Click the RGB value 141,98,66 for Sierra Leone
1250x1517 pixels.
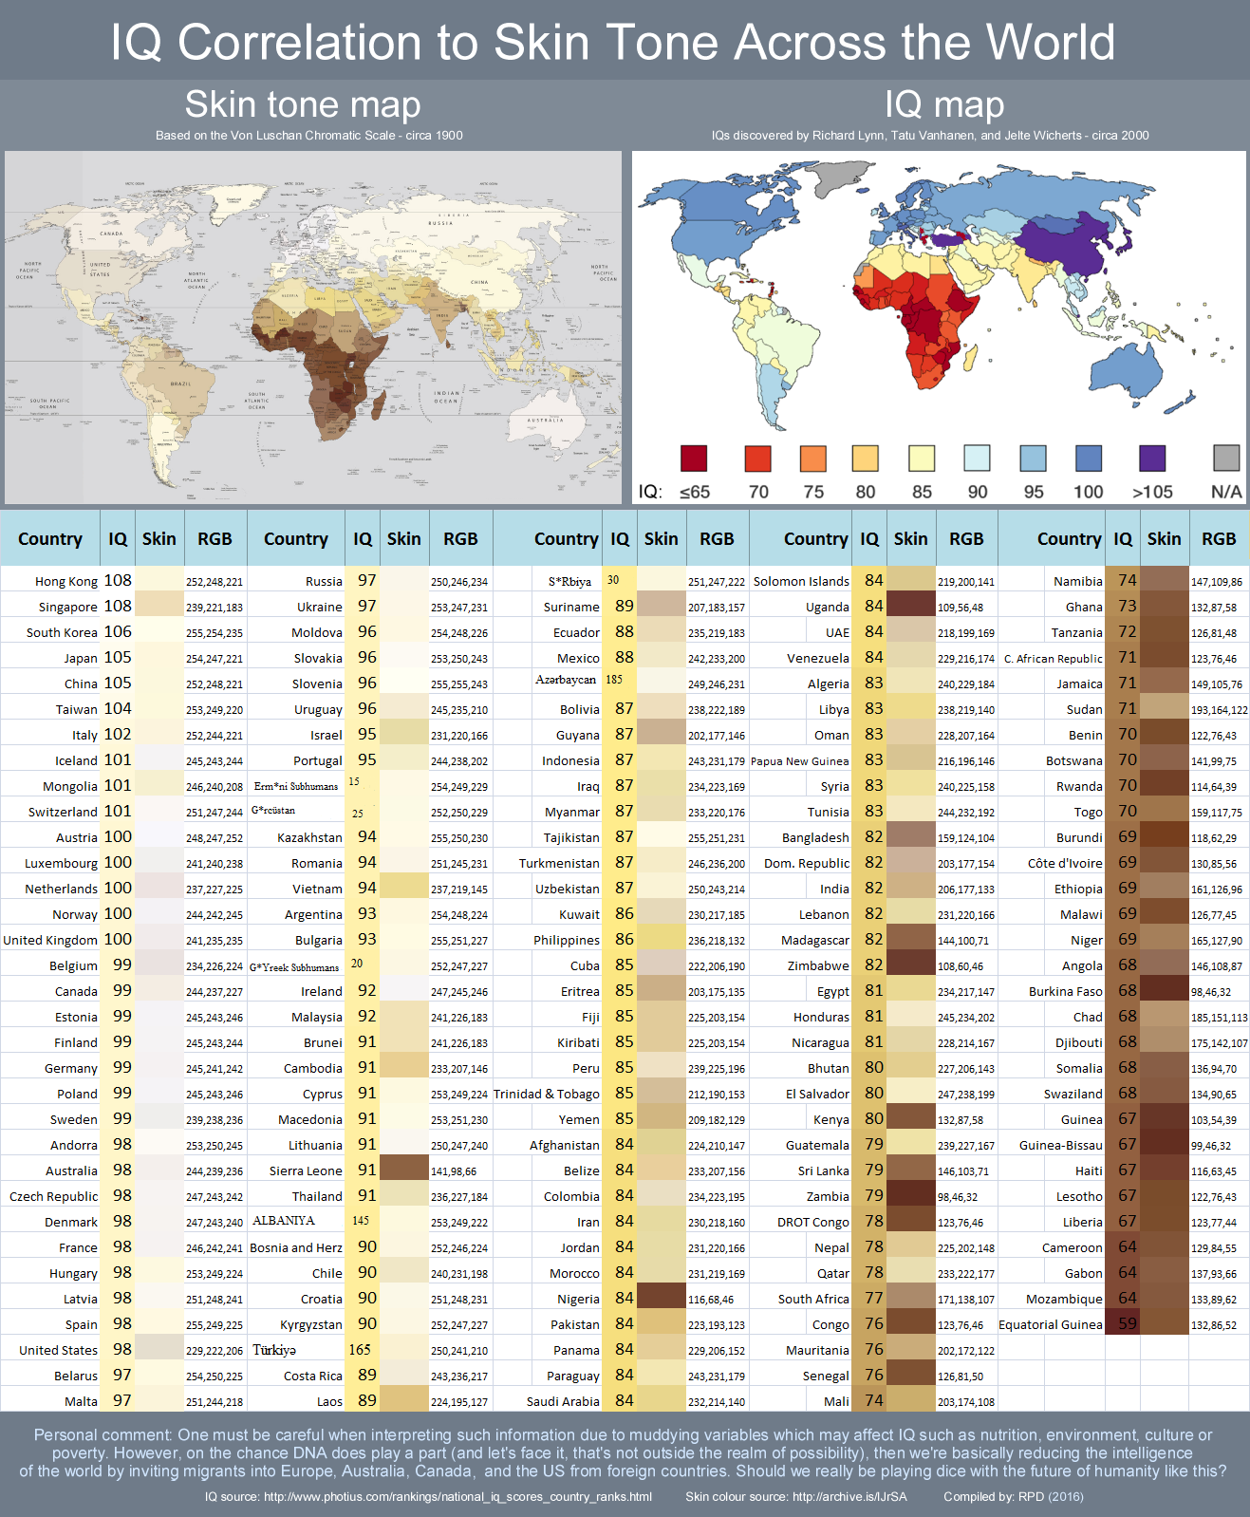454,1171
